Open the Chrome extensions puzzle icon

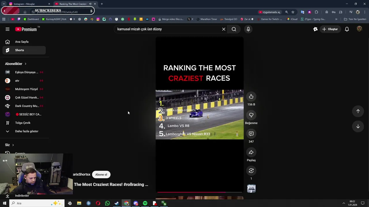(317, 12)
